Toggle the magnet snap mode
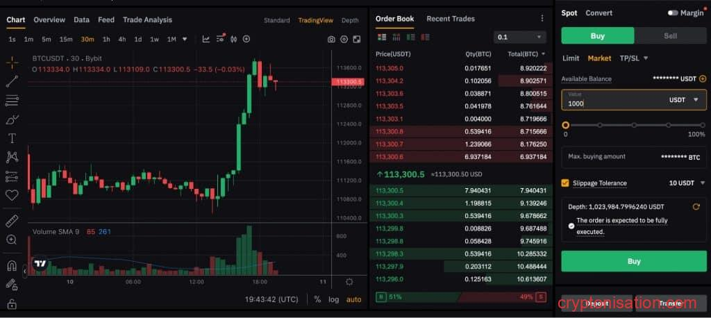Viewport: 711px width, 318px height. tap(12, 266)
